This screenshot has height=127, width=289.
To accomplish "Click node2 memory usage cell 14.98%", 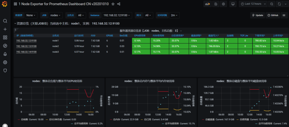I will [x=160, y=46].
